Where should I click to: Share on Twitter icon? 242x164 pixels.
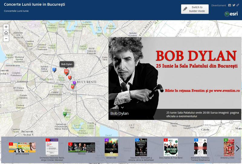pyautogui.click(x=234, y=5)
